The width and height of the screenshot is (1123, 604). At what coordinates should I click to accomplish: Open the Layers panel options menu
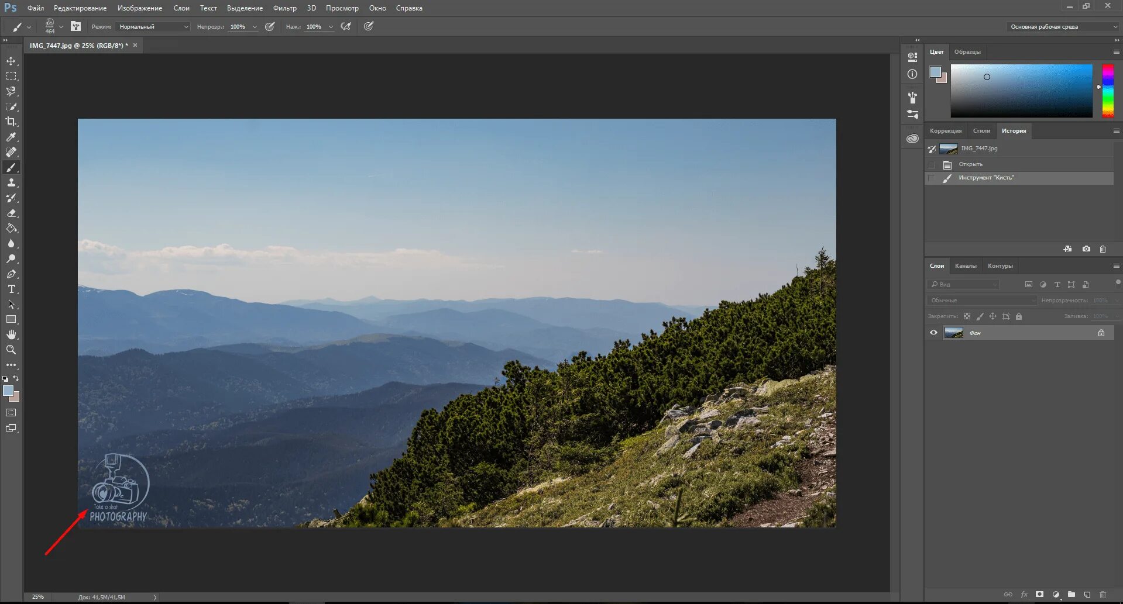coord(1116,265)
